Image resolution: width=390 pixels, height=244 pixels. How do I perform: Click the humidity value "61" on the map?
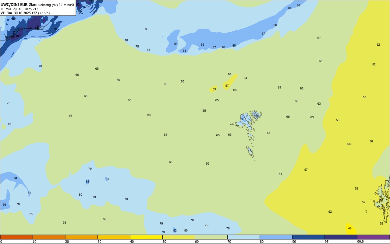[x=280, y=174]
